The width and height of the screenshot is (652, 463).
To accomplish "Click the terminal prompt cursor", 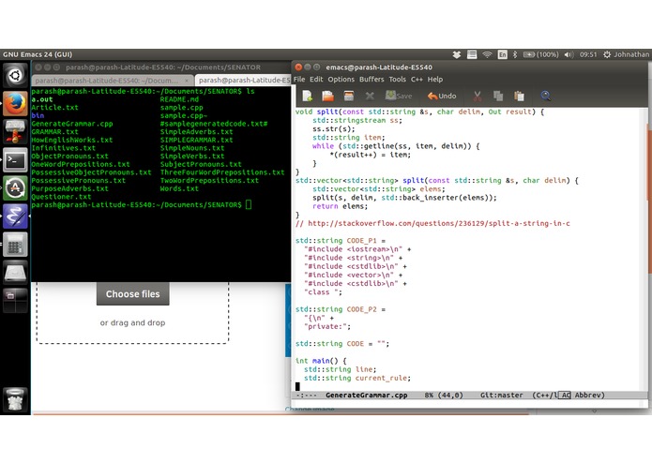I will pos(249,204).
